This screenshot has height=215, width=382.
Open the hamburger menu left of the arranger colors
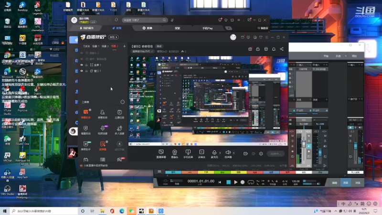(159, 172)
